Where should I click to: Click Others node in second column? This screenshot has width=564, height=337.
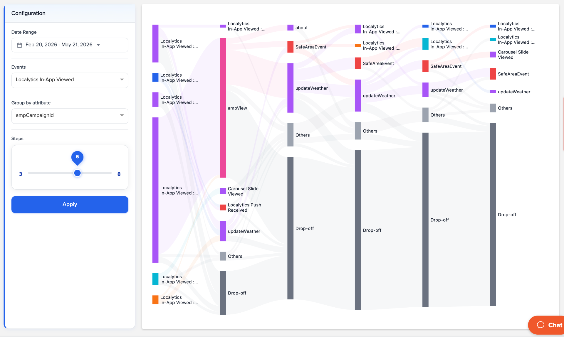(223, 256)
